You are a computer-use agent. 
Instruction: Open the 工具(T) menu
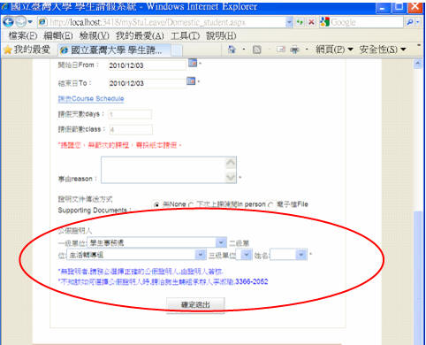pos(185,36)
